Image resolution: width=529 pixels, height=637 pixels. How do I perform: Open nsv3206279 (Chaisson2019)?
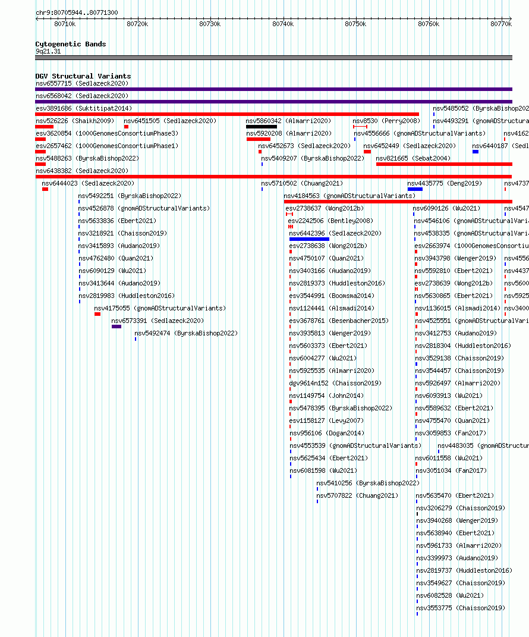pos(461,508)
